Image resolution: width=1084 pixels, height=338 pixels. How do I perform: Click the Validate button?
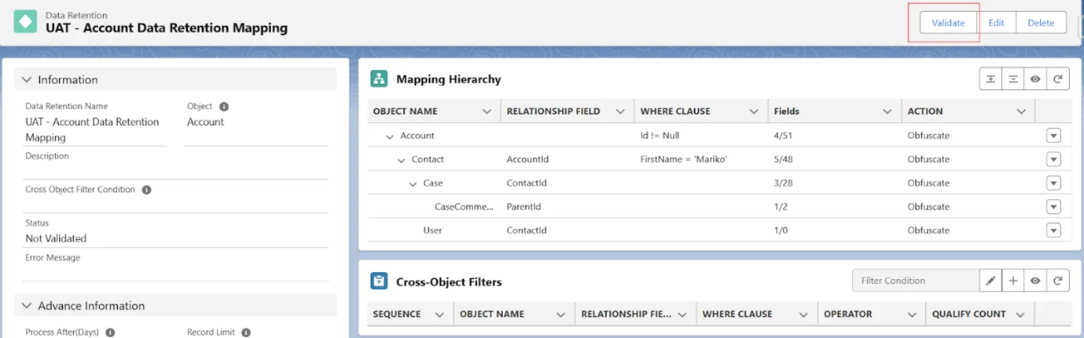coord(948,23)
